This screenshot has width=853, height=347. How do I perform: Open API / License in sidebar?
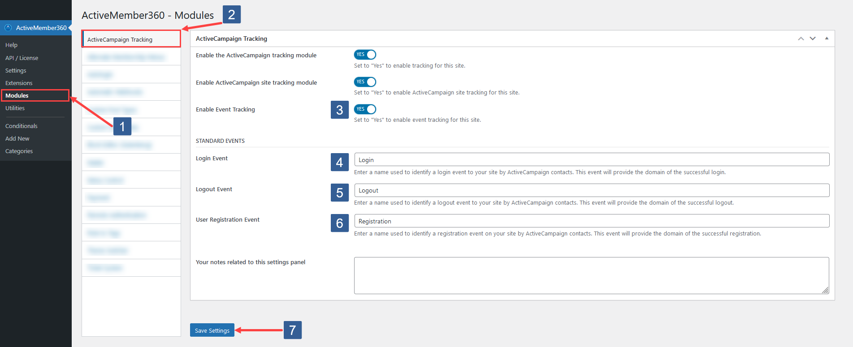(22, 58)
